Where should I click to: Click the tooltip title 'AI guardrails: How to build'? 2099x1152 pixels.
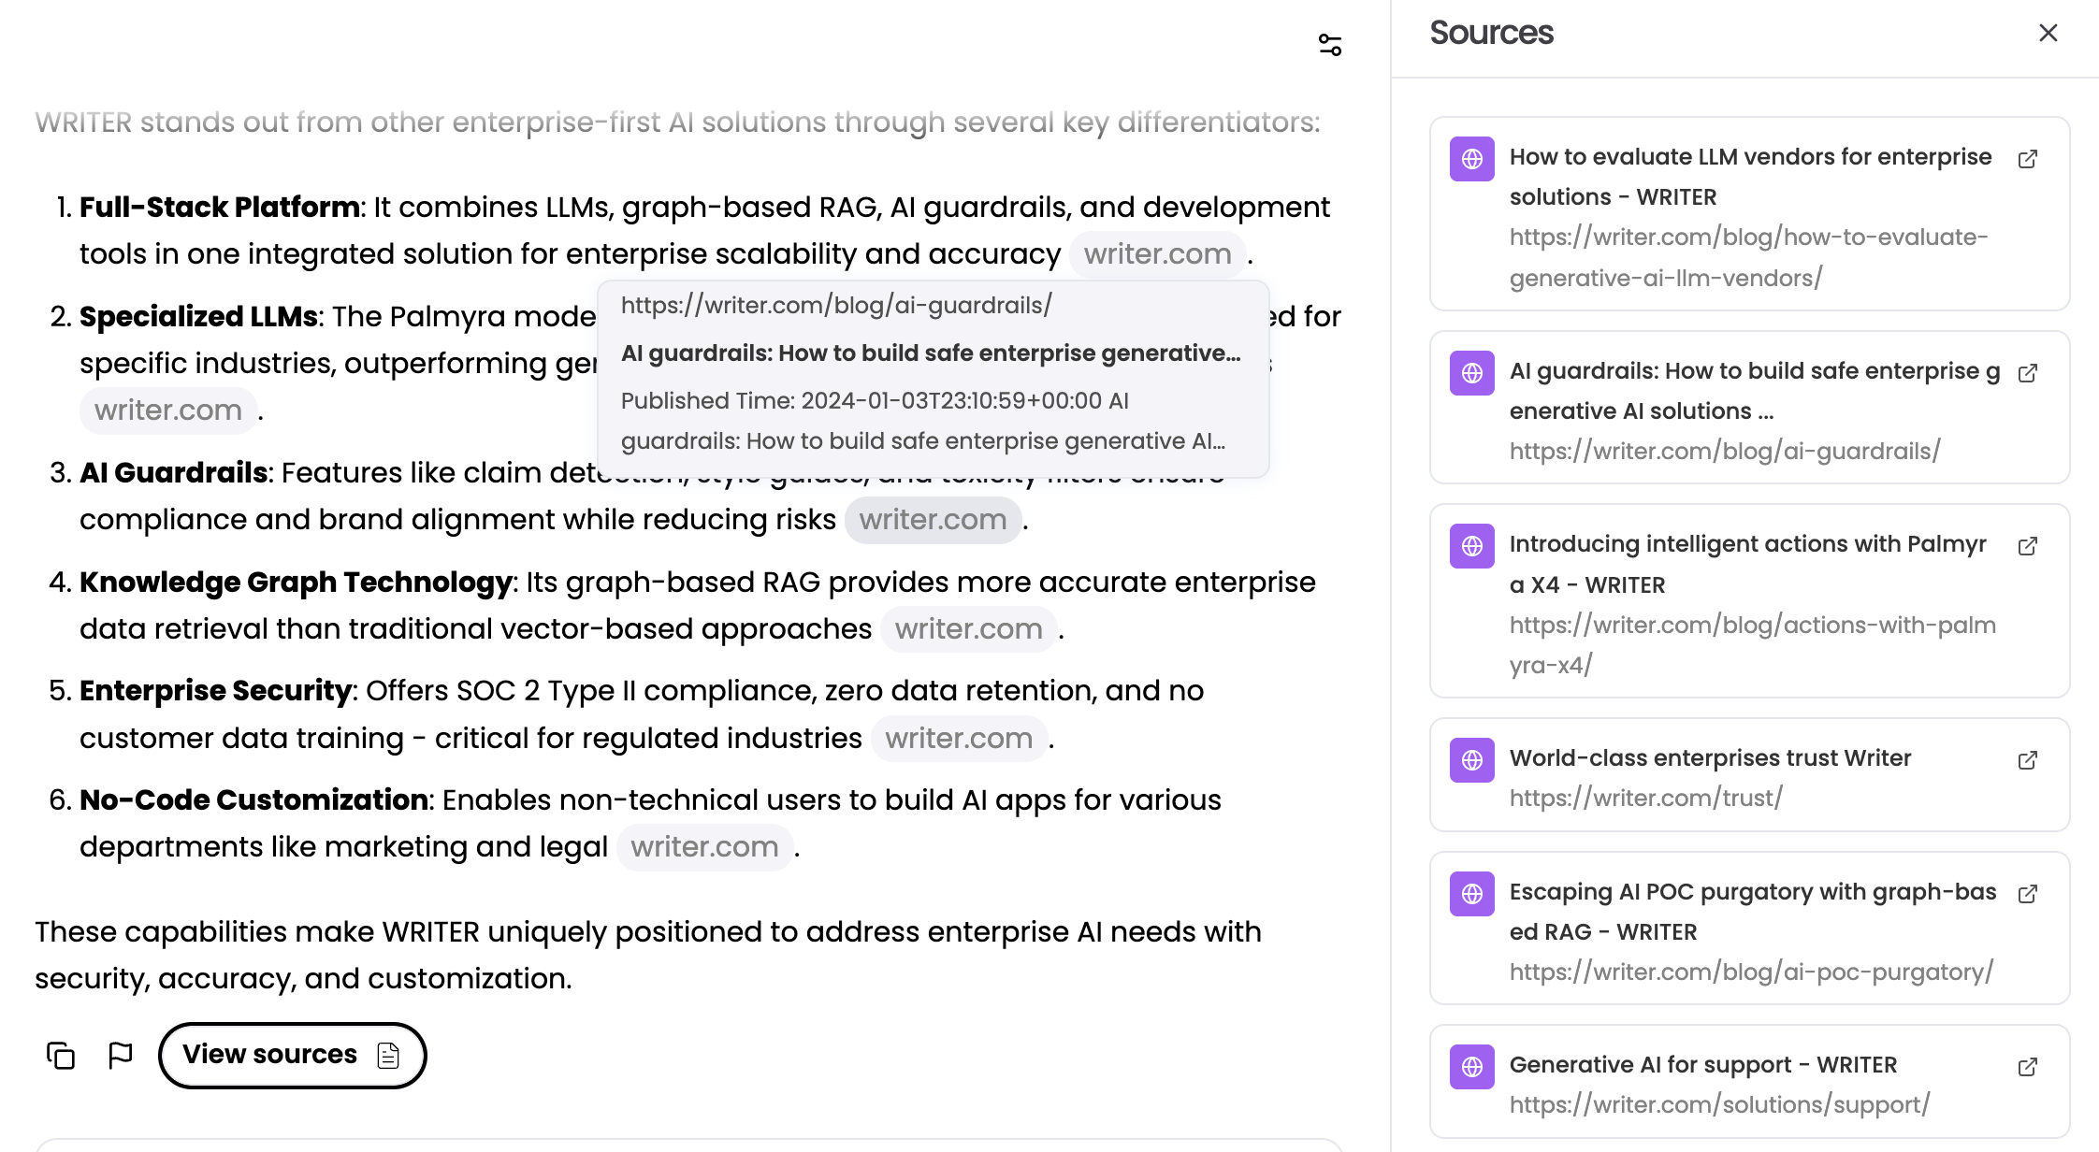tap(931, 353)
